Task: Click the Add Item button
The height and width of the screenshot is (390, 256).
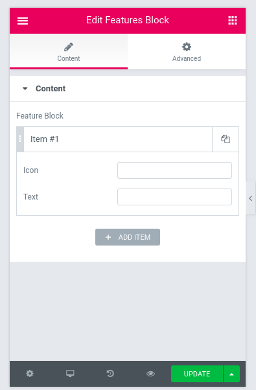Action: pos(128,237)
